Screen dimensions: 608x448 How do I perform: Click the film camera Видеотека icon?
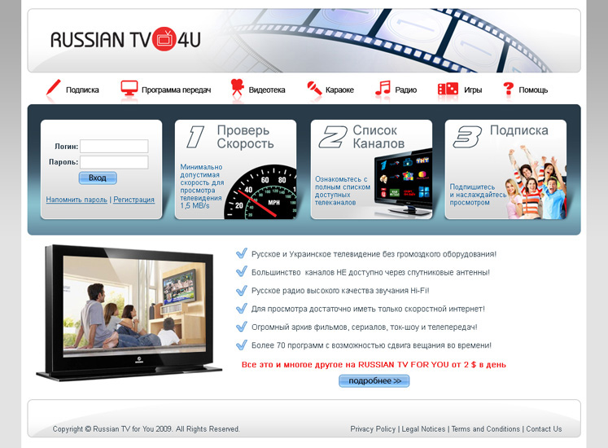coord(237,88)
